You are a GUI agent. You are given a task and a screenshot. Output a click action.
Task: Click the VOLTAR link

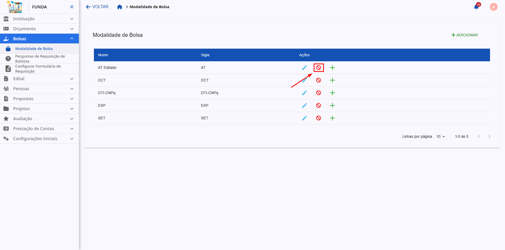97,7
